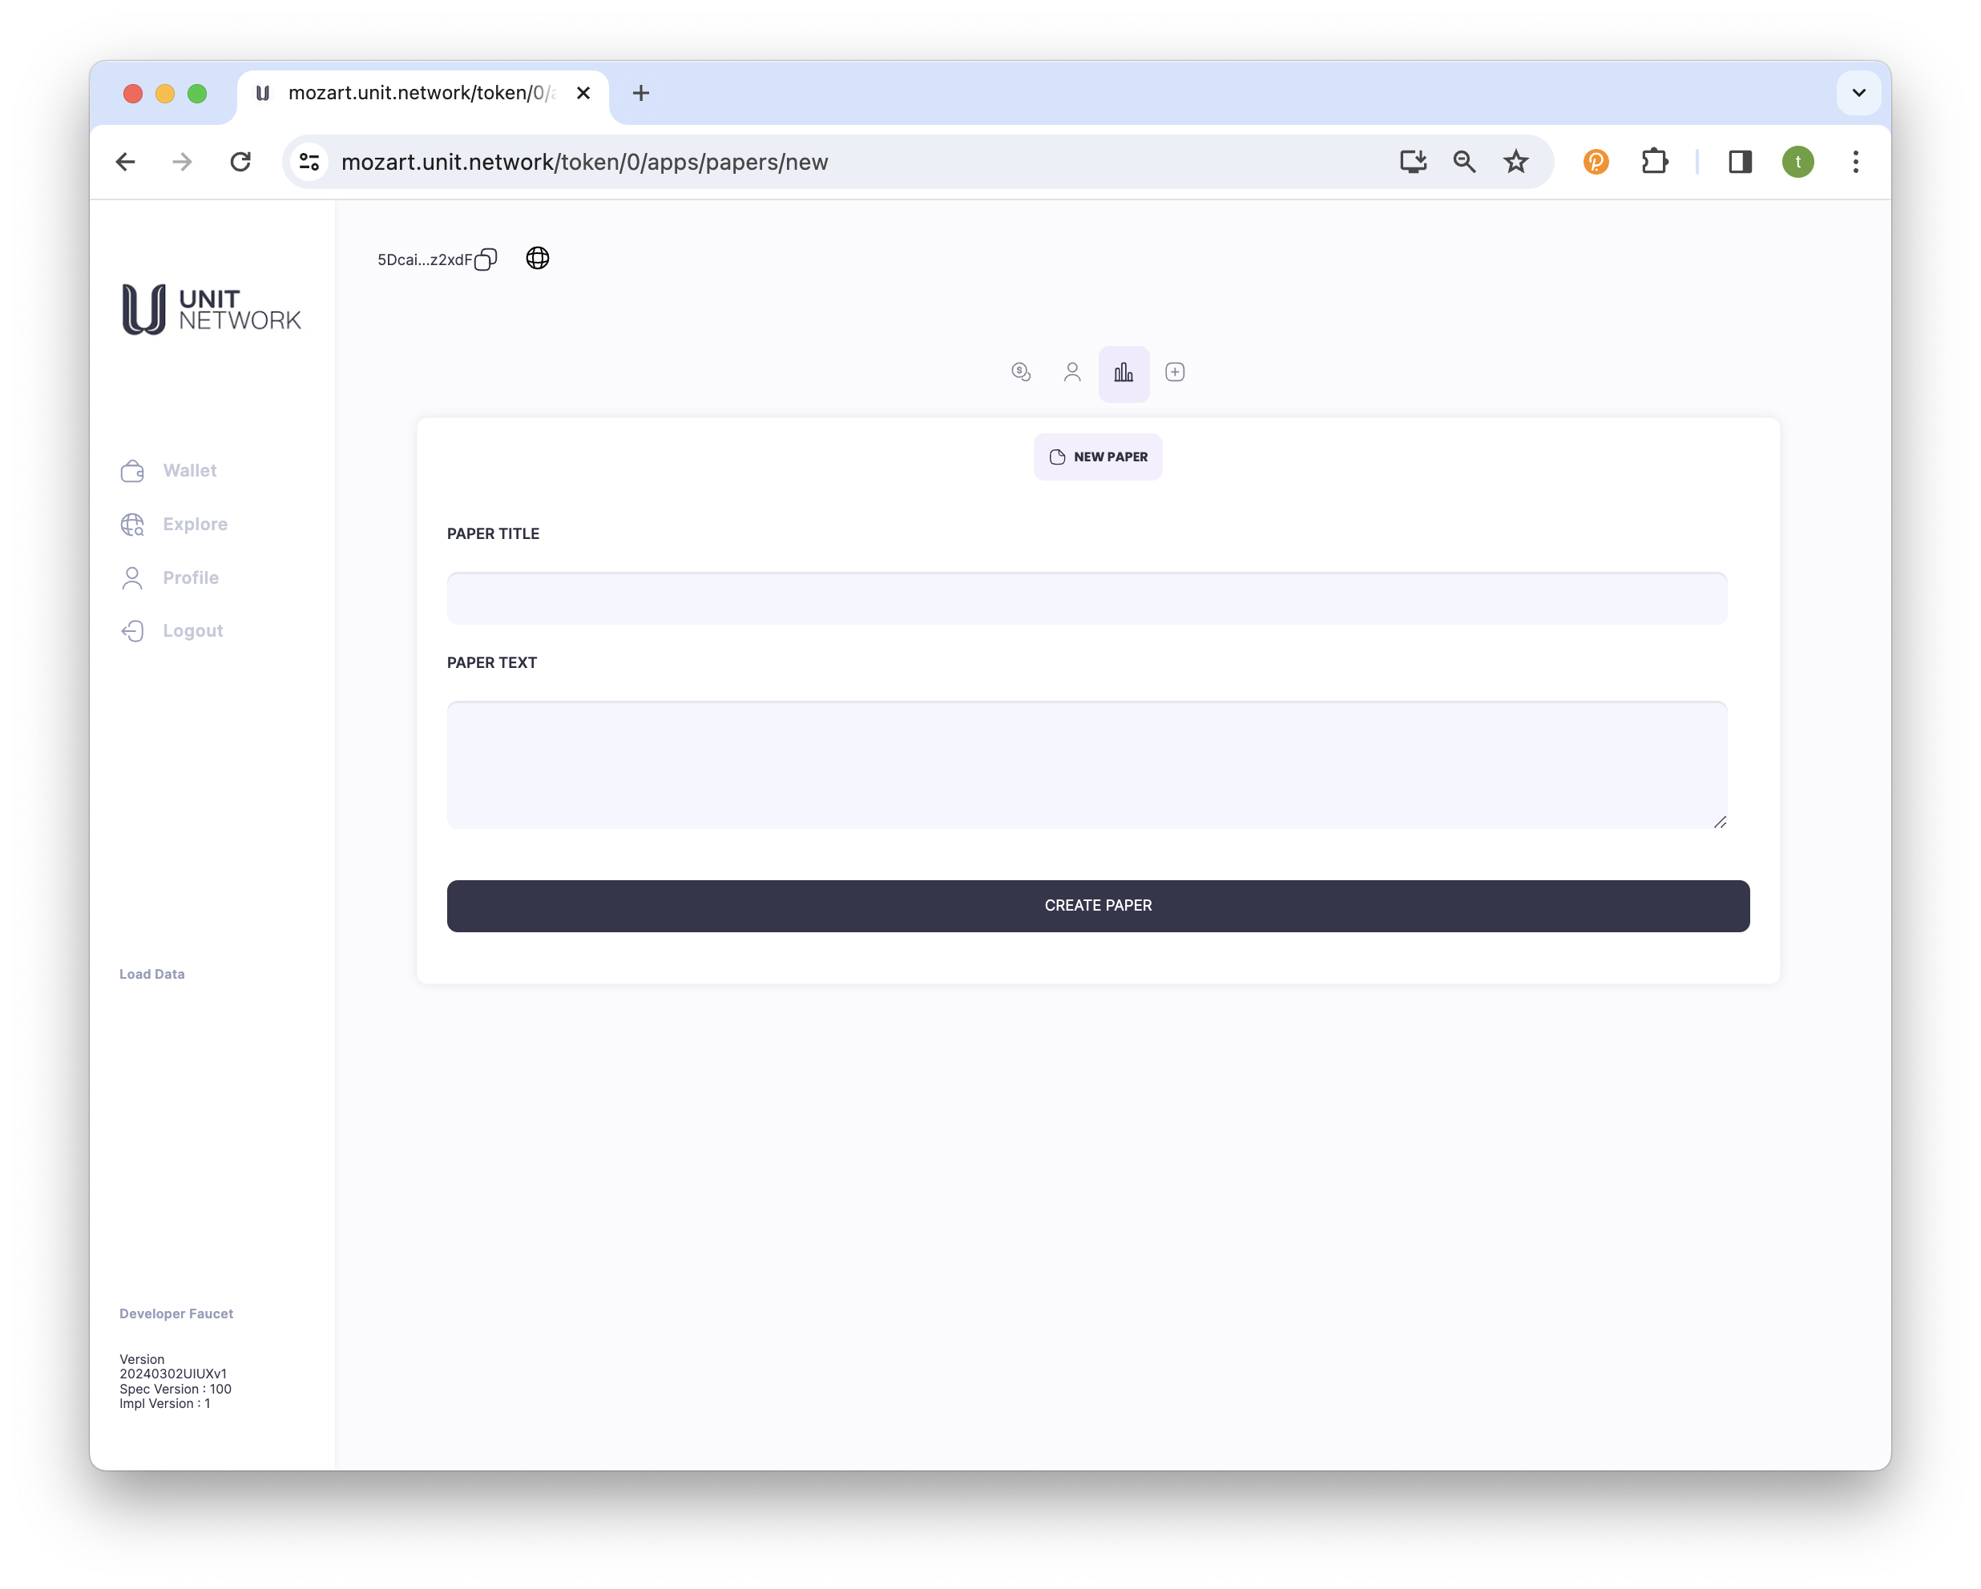Open Chrome's three-dot menu
1981x1589 pixels.
pyautogui.click(x=1855, y=163)
